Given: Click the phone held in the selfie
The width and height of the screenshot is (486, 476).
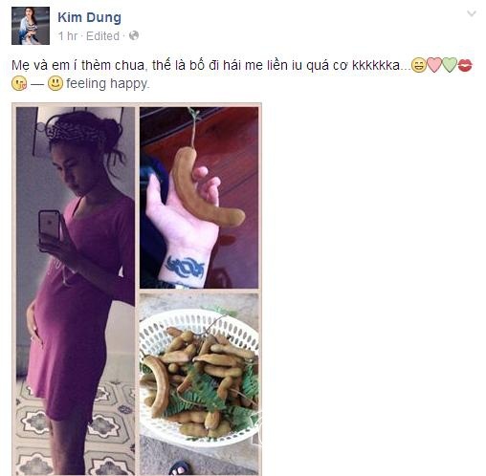Looking at the screenshot, I should click(50, 228).
